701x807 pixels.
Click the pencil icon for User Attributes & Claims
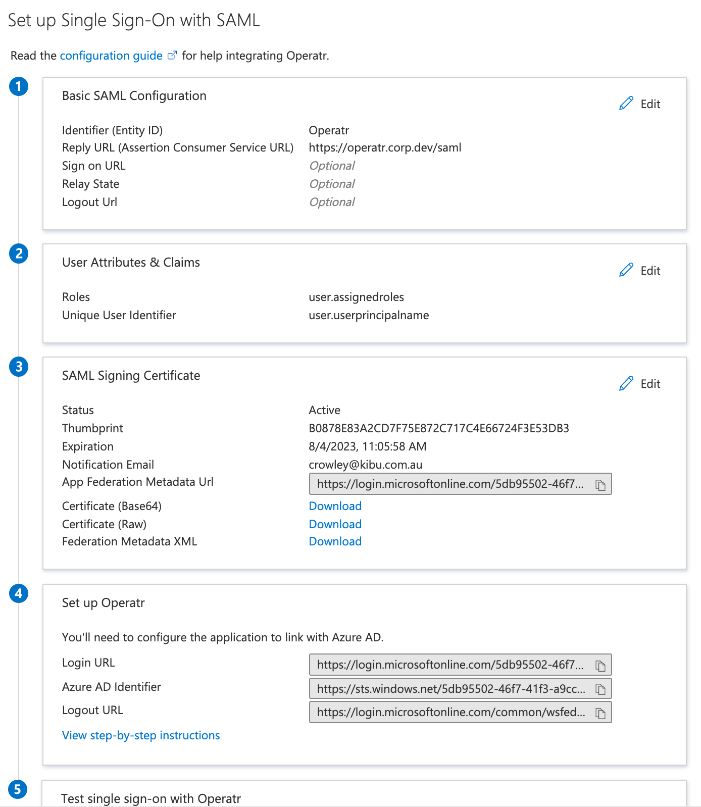pos(626,270)
